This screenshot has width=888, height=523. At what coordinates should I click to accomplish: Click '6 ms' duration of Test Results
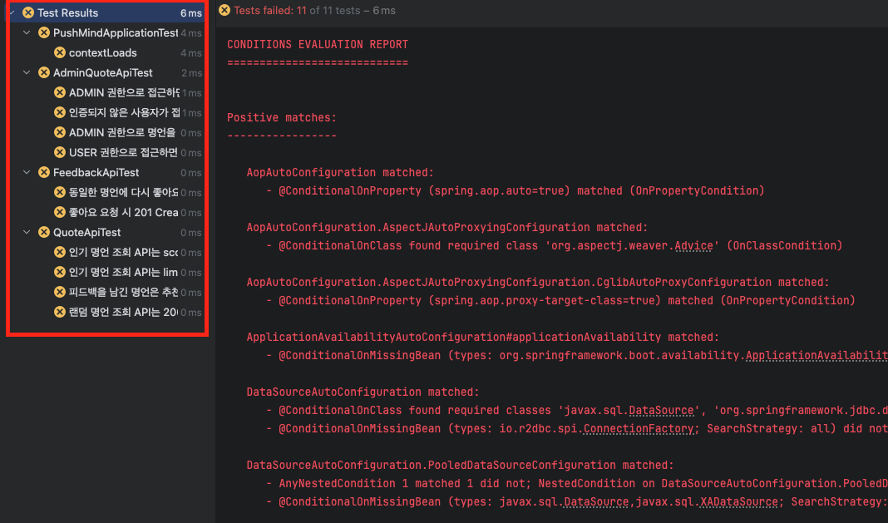(x=191, y=13)
